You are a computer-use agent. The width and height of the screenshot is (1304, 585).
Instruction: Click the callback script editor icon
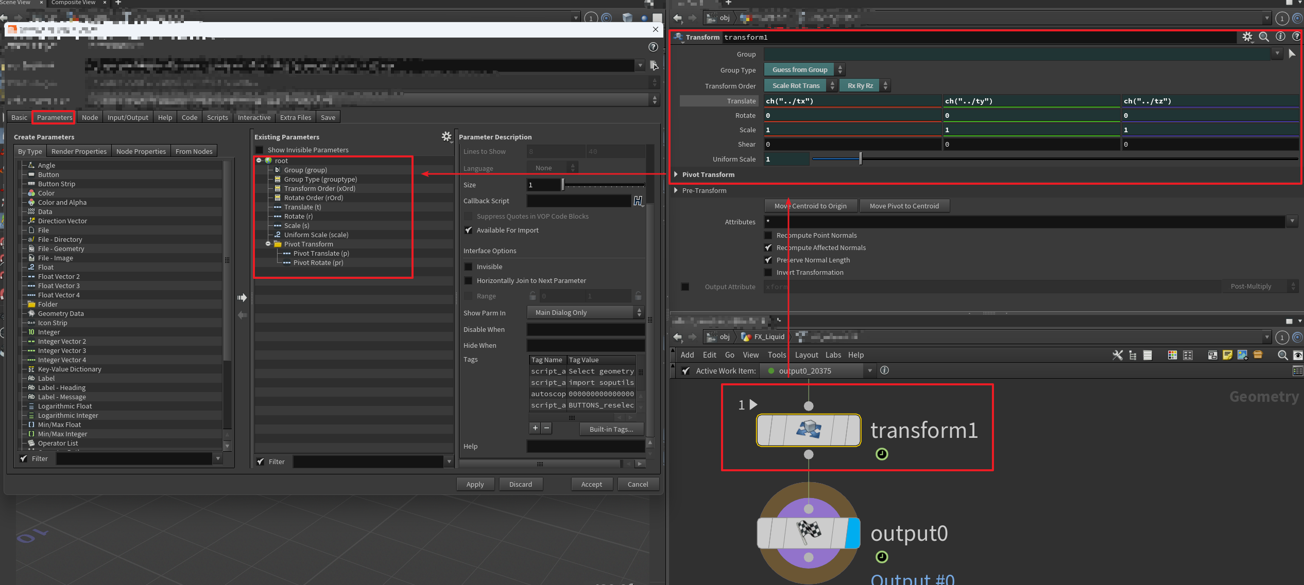(x=638, y=201)
